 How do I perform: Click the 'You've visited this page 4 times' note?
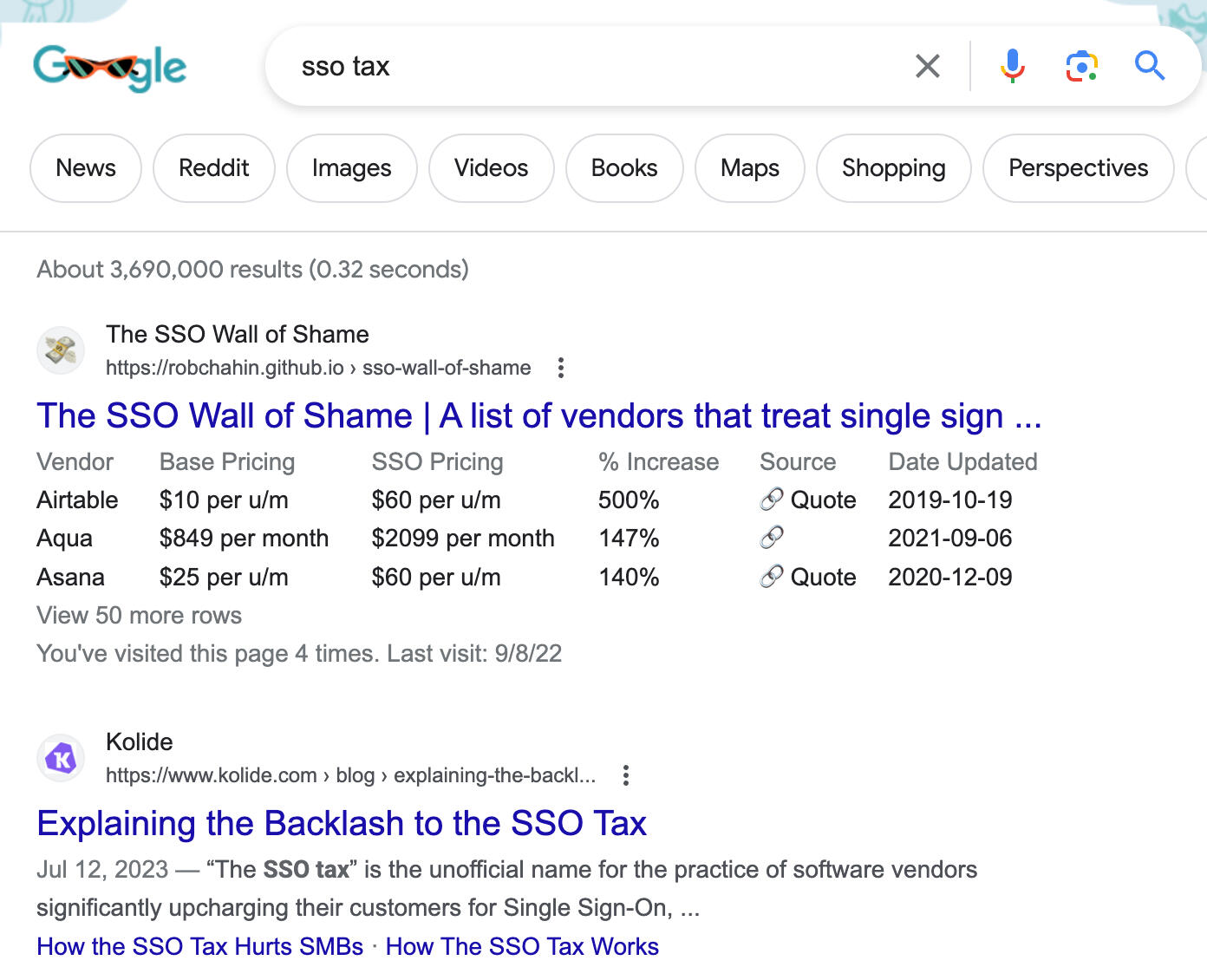click(x=299, y=653)
